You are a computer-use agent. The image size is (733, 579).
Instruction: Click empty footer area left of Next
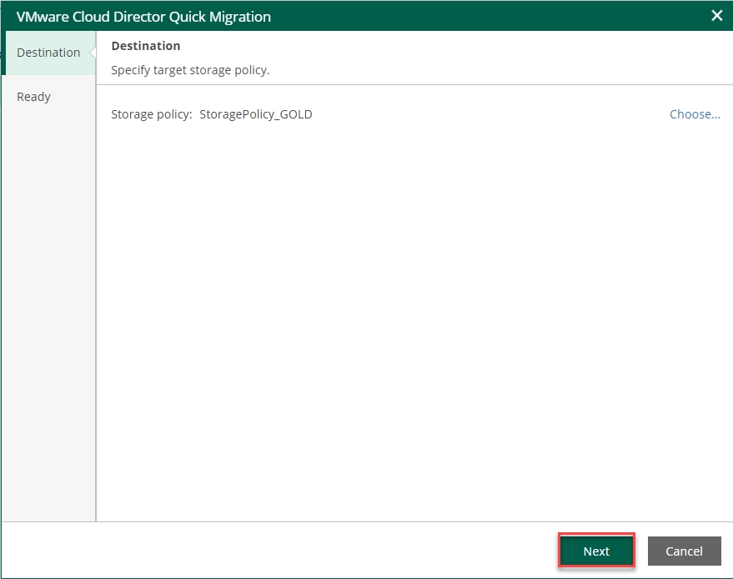275,551
